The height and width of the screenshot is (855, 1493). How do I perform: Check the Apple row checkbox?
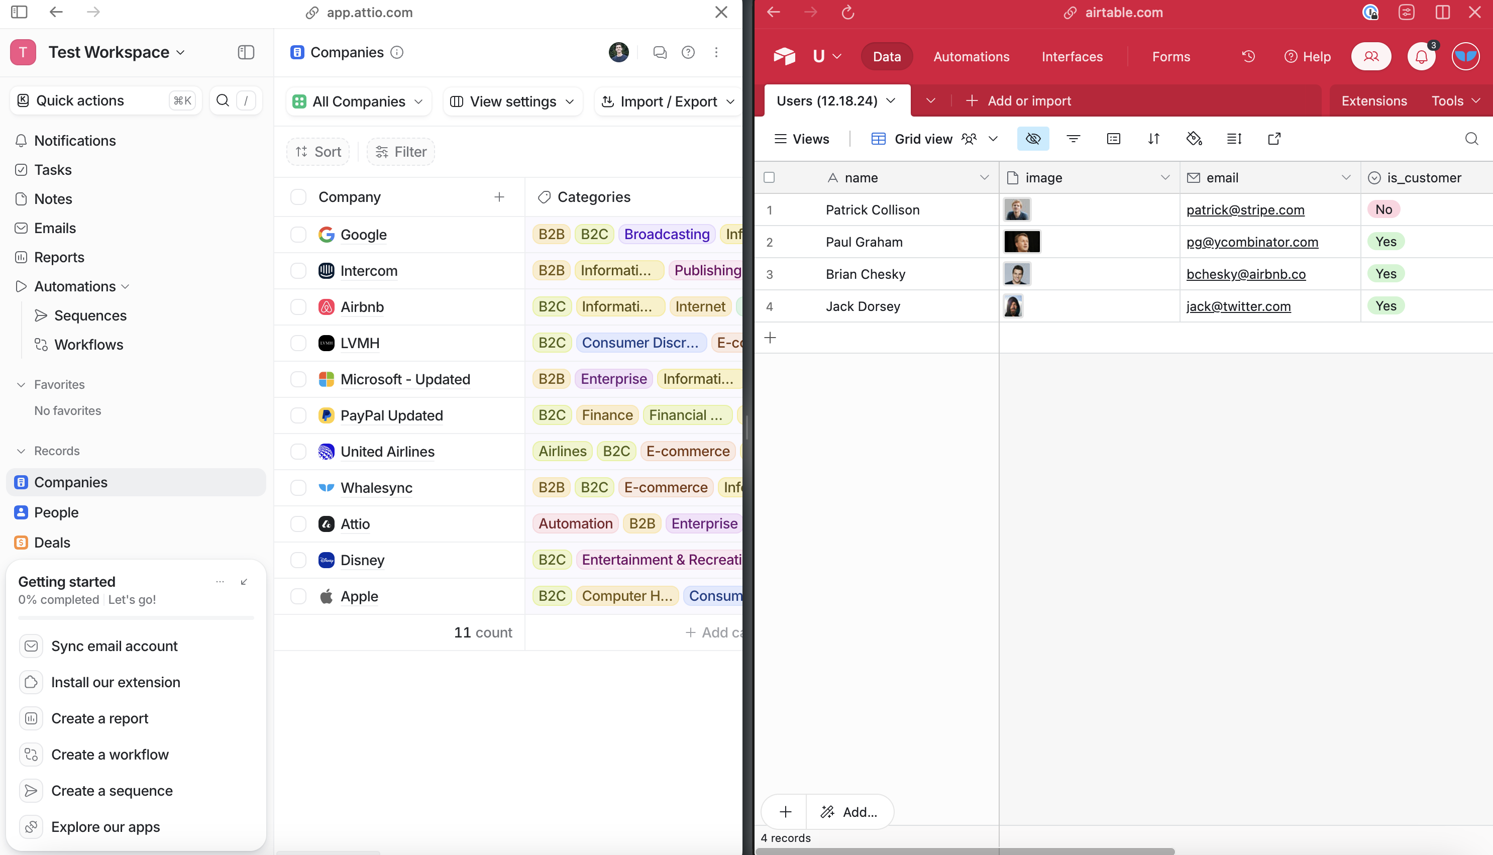tap(298, 597)
